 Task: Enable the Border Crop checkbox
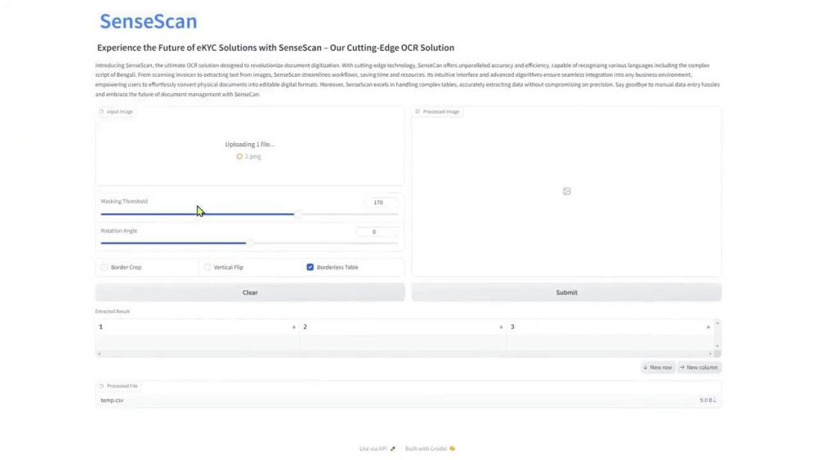[x=105, y=266]
